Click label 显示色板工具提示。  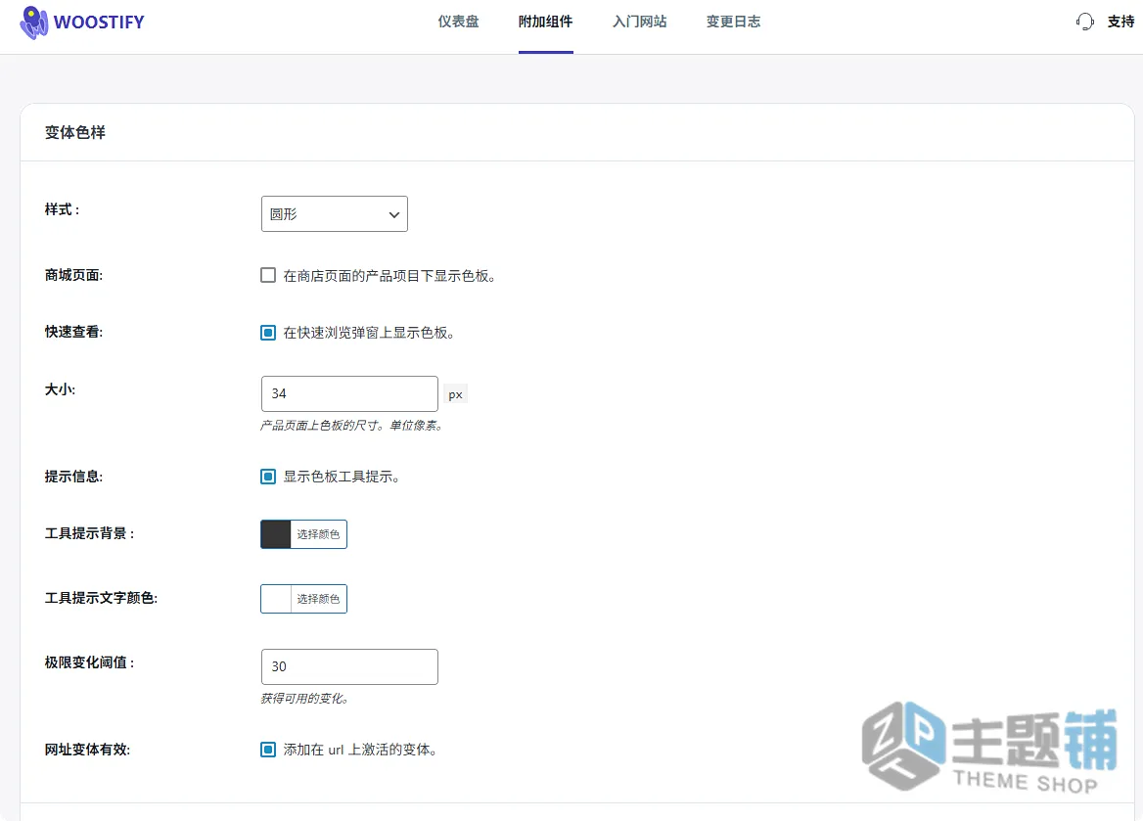(342, 477)
